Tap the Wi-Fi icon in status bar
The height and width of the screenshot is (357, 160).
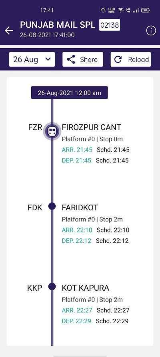point(121,10)
